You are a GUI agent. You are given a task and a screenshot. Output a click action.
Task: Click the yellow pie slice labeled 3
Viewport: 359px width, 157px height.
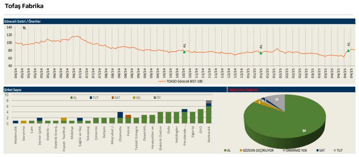coord(259,102)
